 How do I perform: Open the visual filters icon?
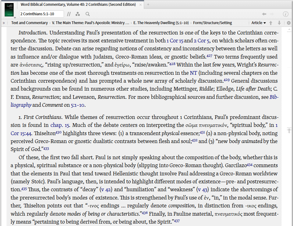(x=78, y=14)
